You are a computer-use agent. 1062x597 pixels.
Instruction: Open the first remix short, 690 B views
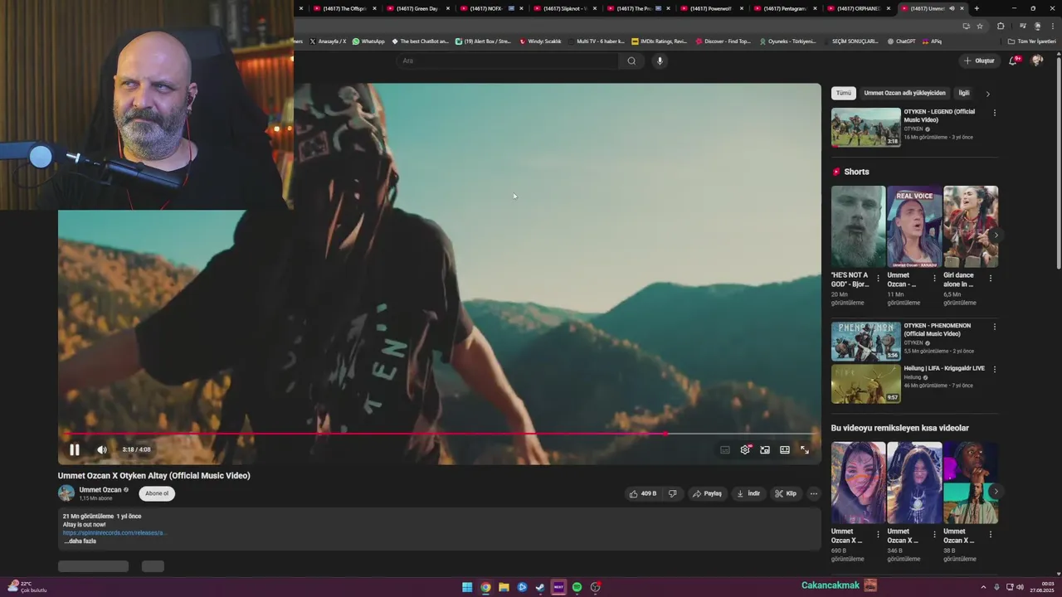858,483
